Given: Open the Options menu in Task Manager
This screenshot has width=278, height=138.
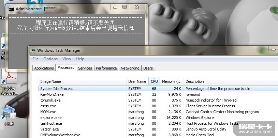Looking at the screenshot, I should coord(50,59).
